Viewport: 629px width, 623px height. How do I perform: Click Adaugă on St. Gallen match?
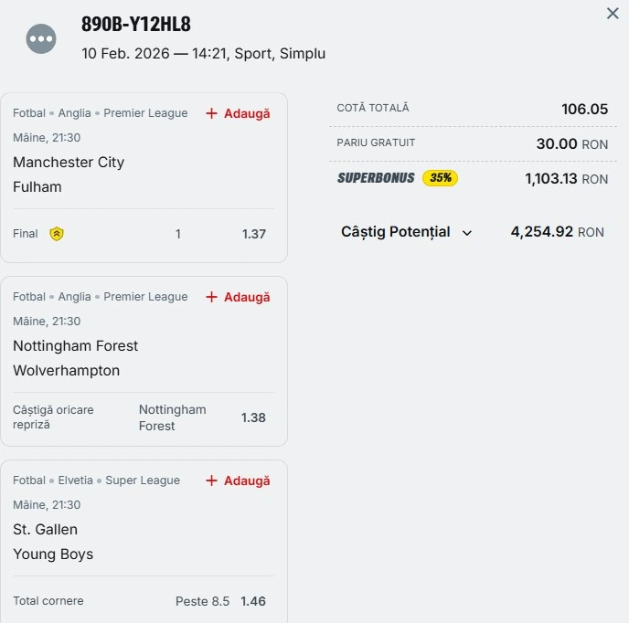tap(247, 480)
